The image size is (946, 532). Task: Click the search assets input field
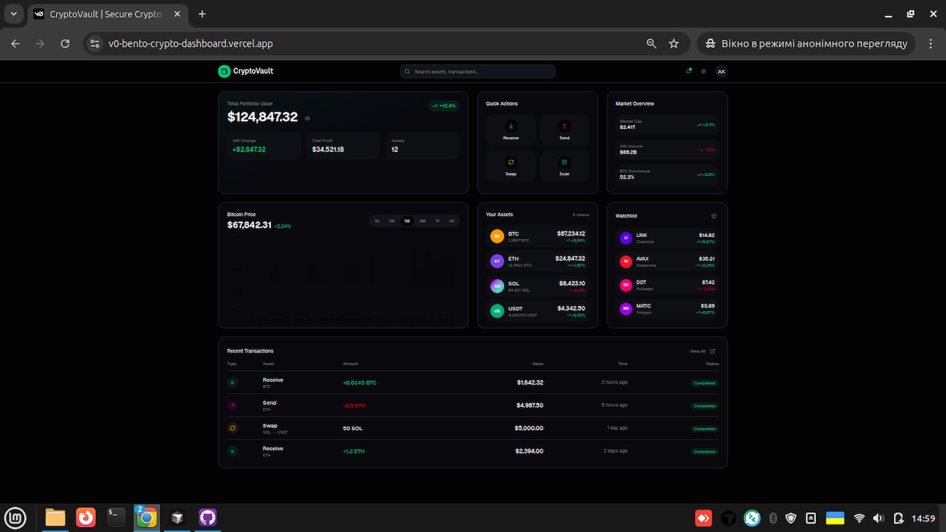click(478, 72)
